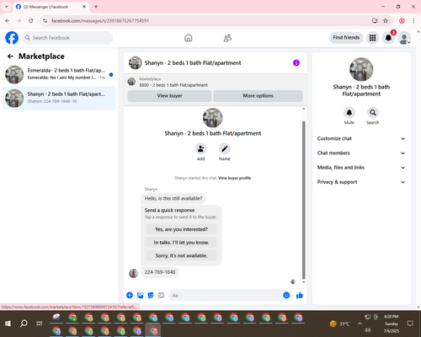Open the emoji picker in message box
Image resolution: width=421 pixels, height=337 pixels.
[x=286, y=295]
